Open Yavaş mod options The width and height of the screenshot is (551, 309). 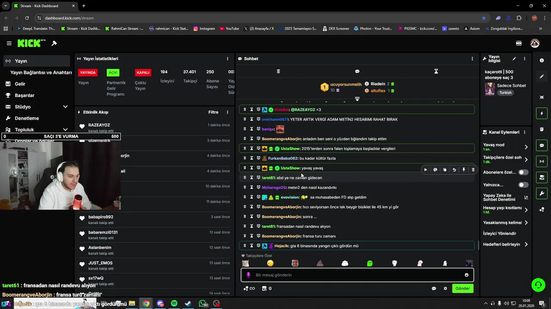pos(505,147)
